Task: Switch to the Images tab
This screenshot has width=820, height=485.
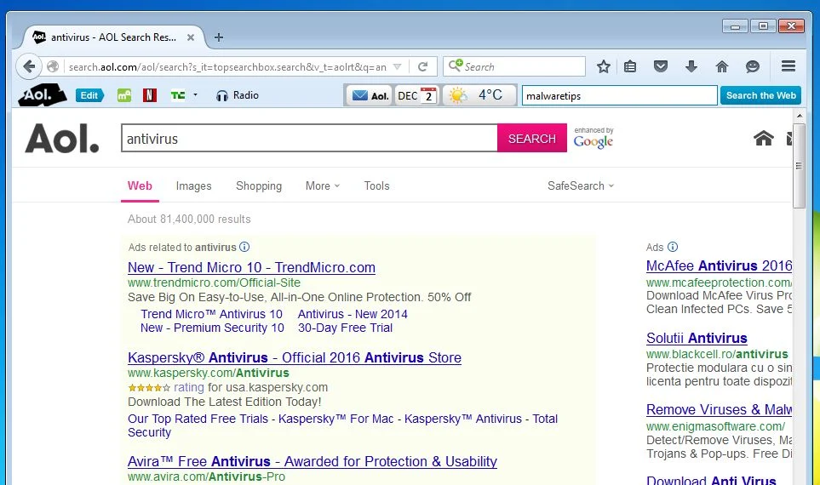Action: pos(193,186)
